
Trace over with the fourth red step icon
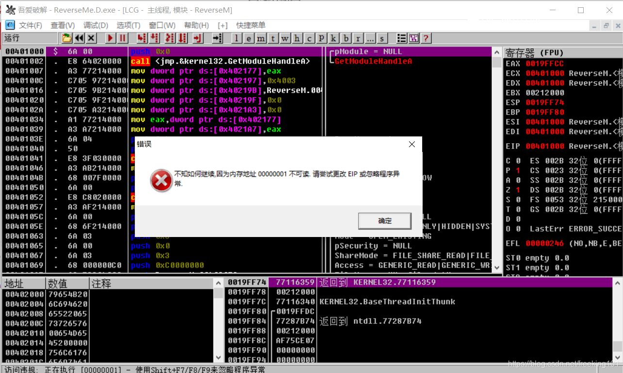(x=182, y=38)
